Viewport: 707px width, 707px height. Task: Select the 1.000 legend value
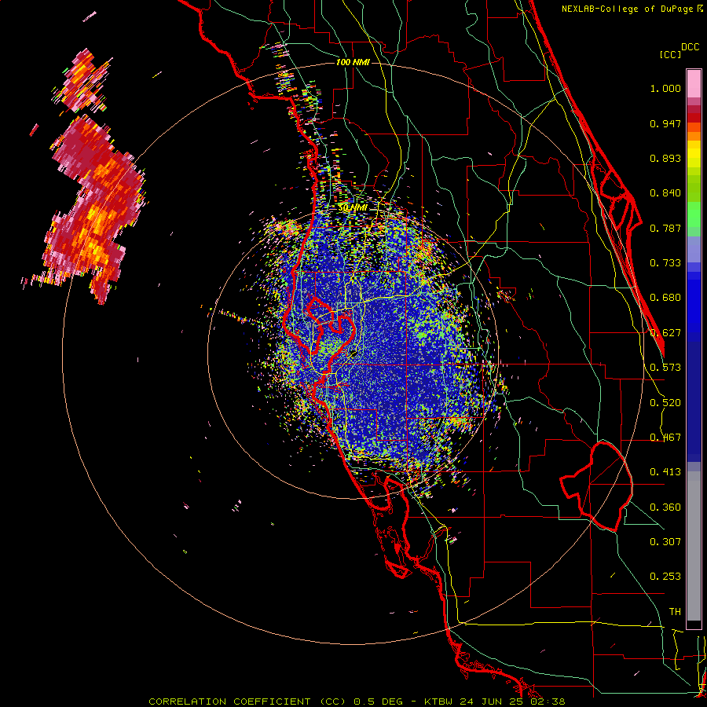pyautogui.click(x=665, y=88)
